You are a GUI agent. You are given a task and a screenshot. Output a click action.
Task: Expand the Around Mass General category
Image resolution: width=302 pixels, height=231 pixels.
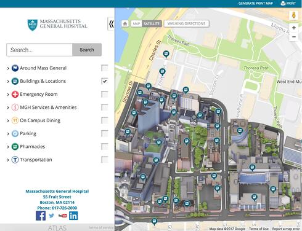click(8, 68)
